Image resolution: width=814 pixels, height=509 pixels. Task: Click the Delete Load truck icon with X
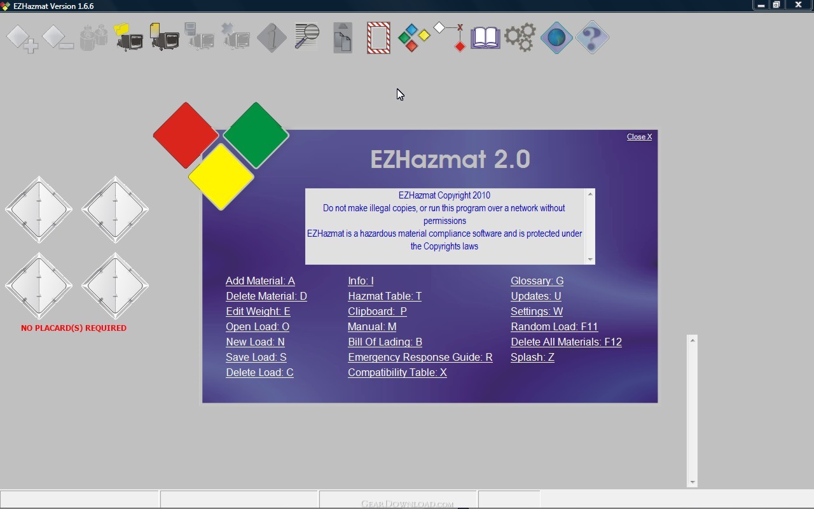click(x=235, y=36)
